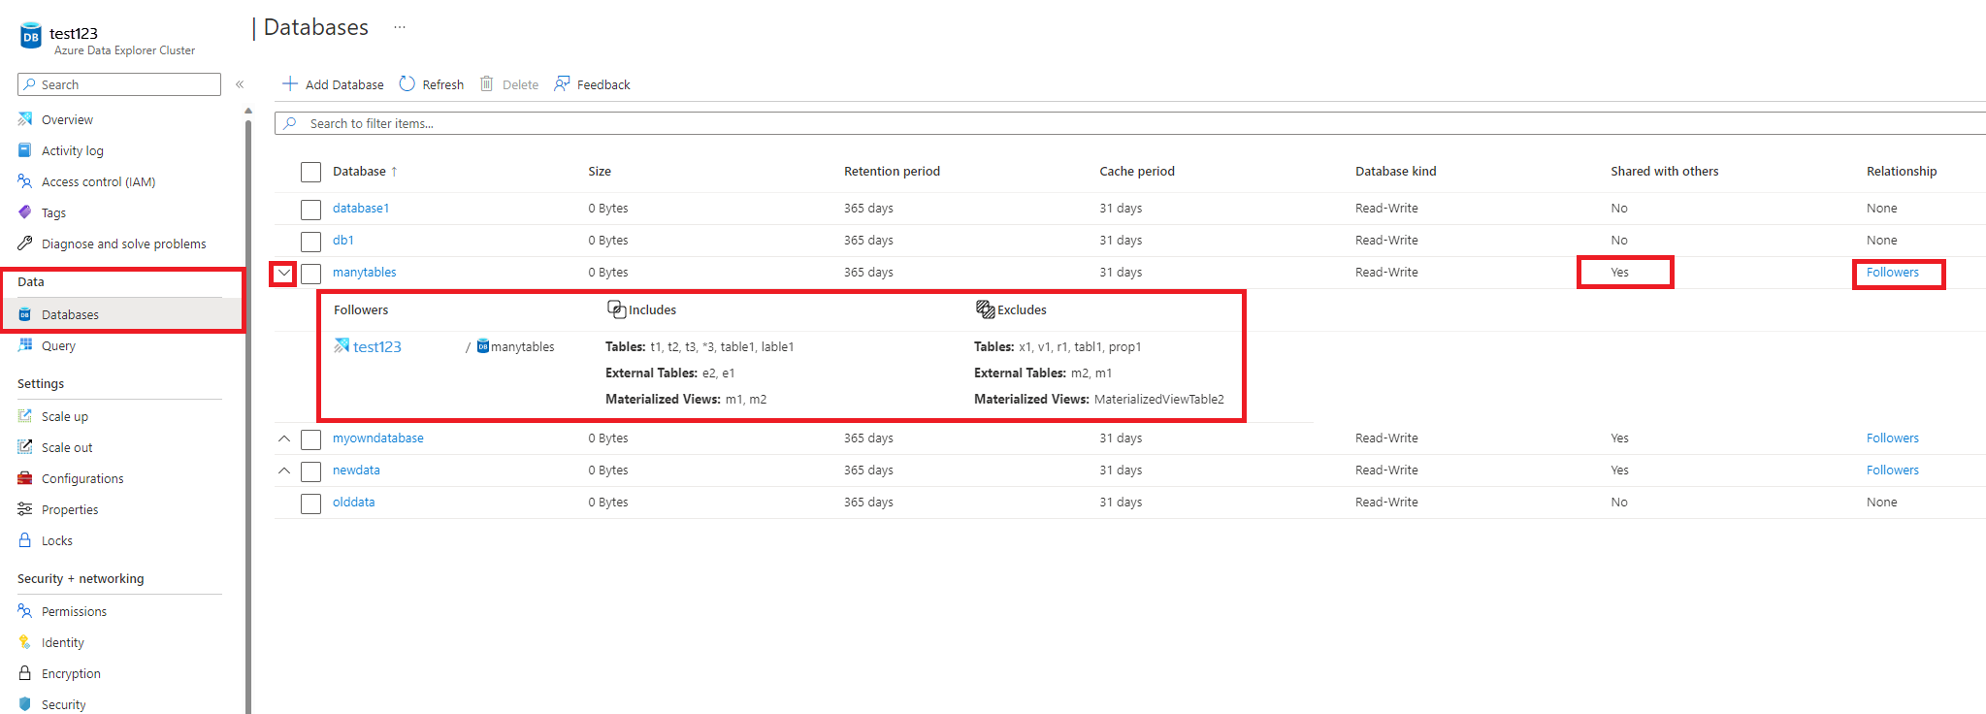Open the Overview page icon

[25, 119]
